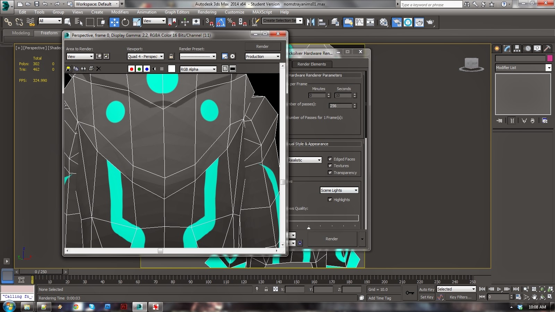Click the Photoshop icon on the taskbar
This screenshot has height=312, width=555.
108,307
